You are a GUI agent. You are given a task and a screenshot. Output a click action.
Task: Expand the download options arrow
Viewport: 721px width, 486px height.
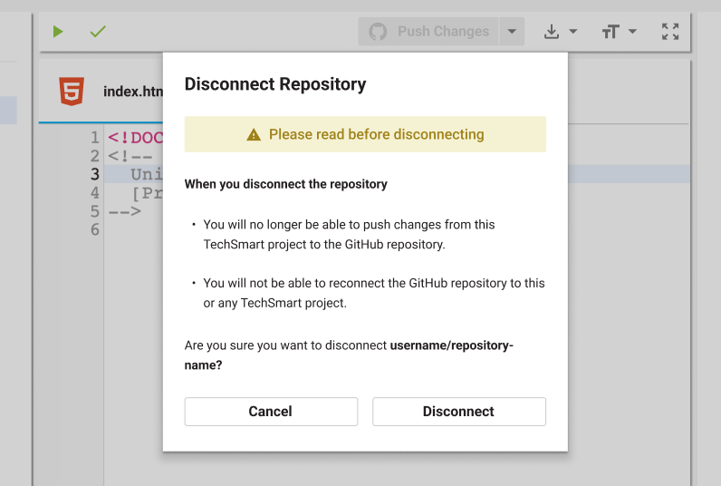(573, 32)
